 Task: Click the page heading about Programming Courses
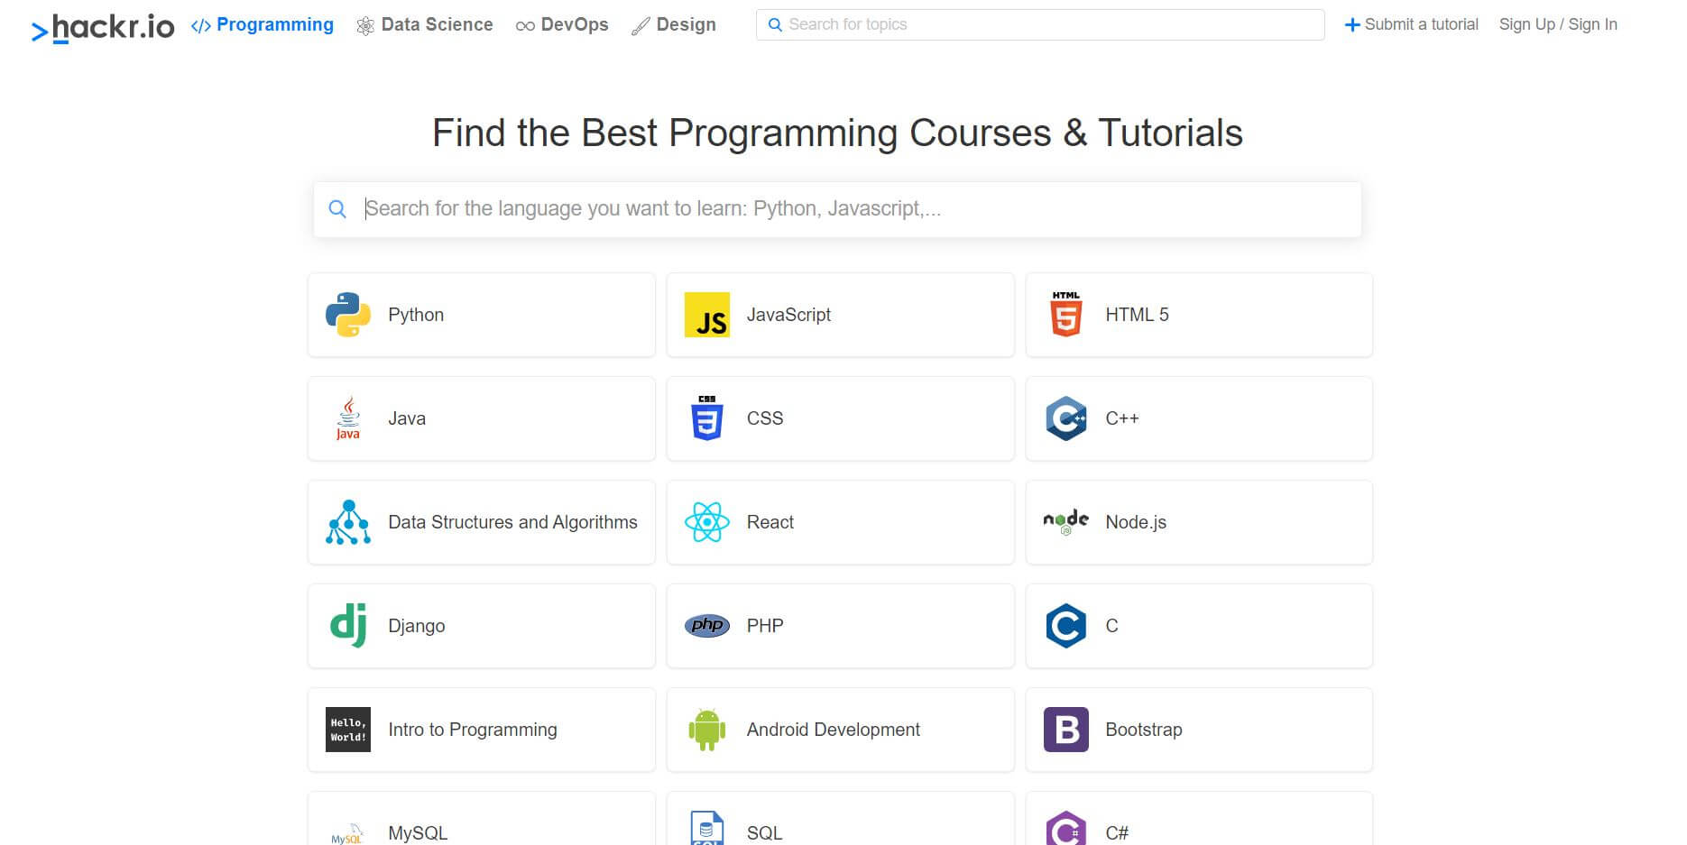837,133
